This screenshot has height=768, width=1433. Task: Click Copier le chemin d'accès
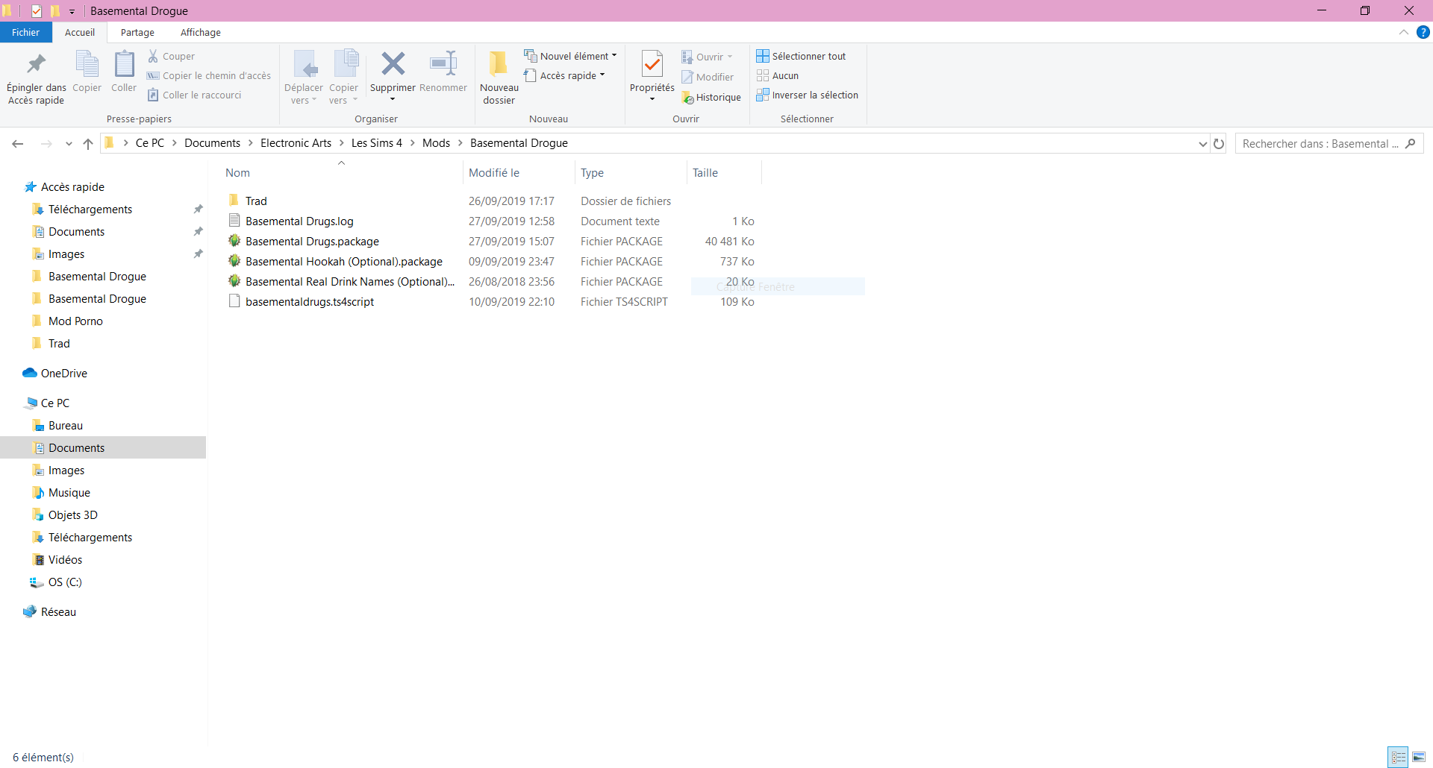(208, 75)
